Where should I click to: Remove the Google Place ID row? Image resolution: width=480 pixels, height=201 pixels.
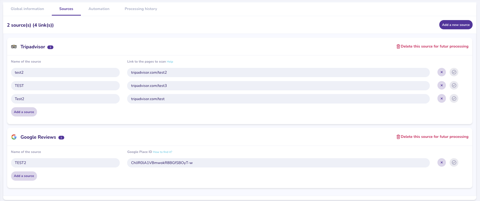pos(442,162)
